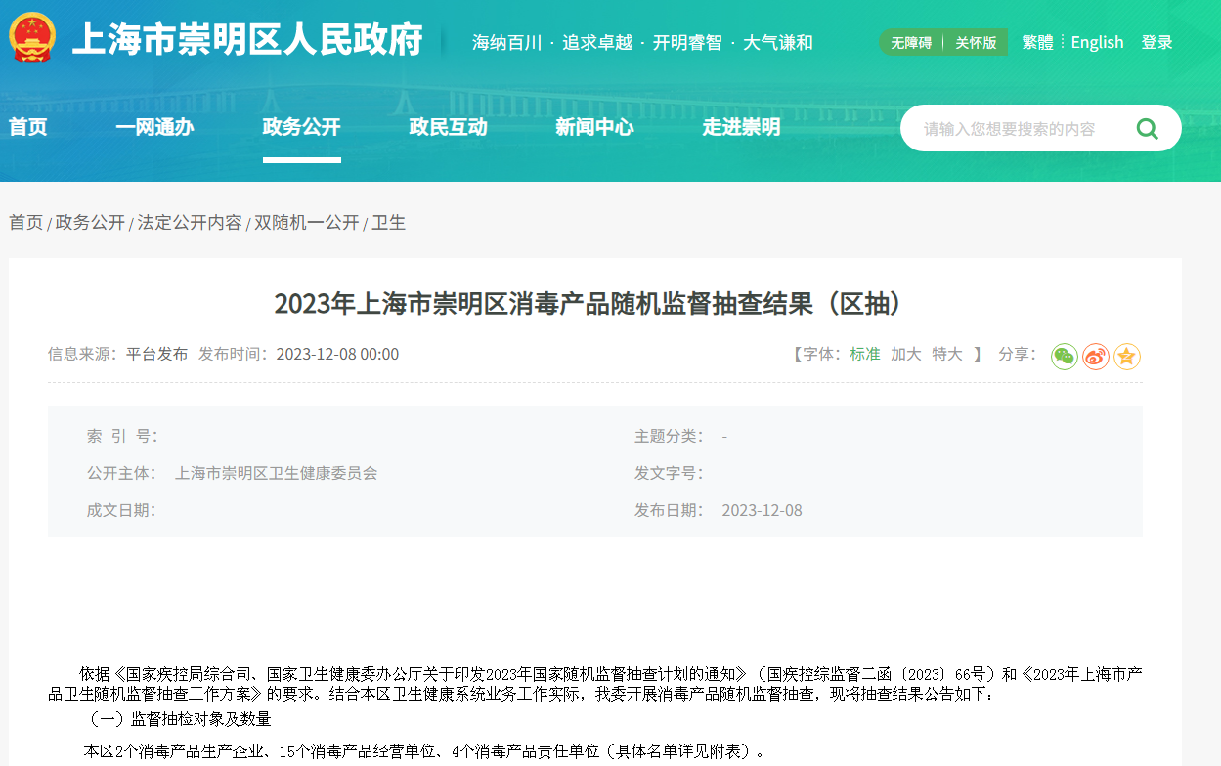
Task: Share article via WeChat icon
Action: (x=1065, y=357)
